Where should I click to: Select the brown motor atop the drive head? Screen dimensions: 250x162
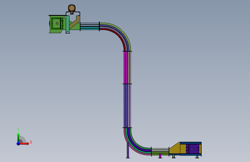[x=72, y=8]
